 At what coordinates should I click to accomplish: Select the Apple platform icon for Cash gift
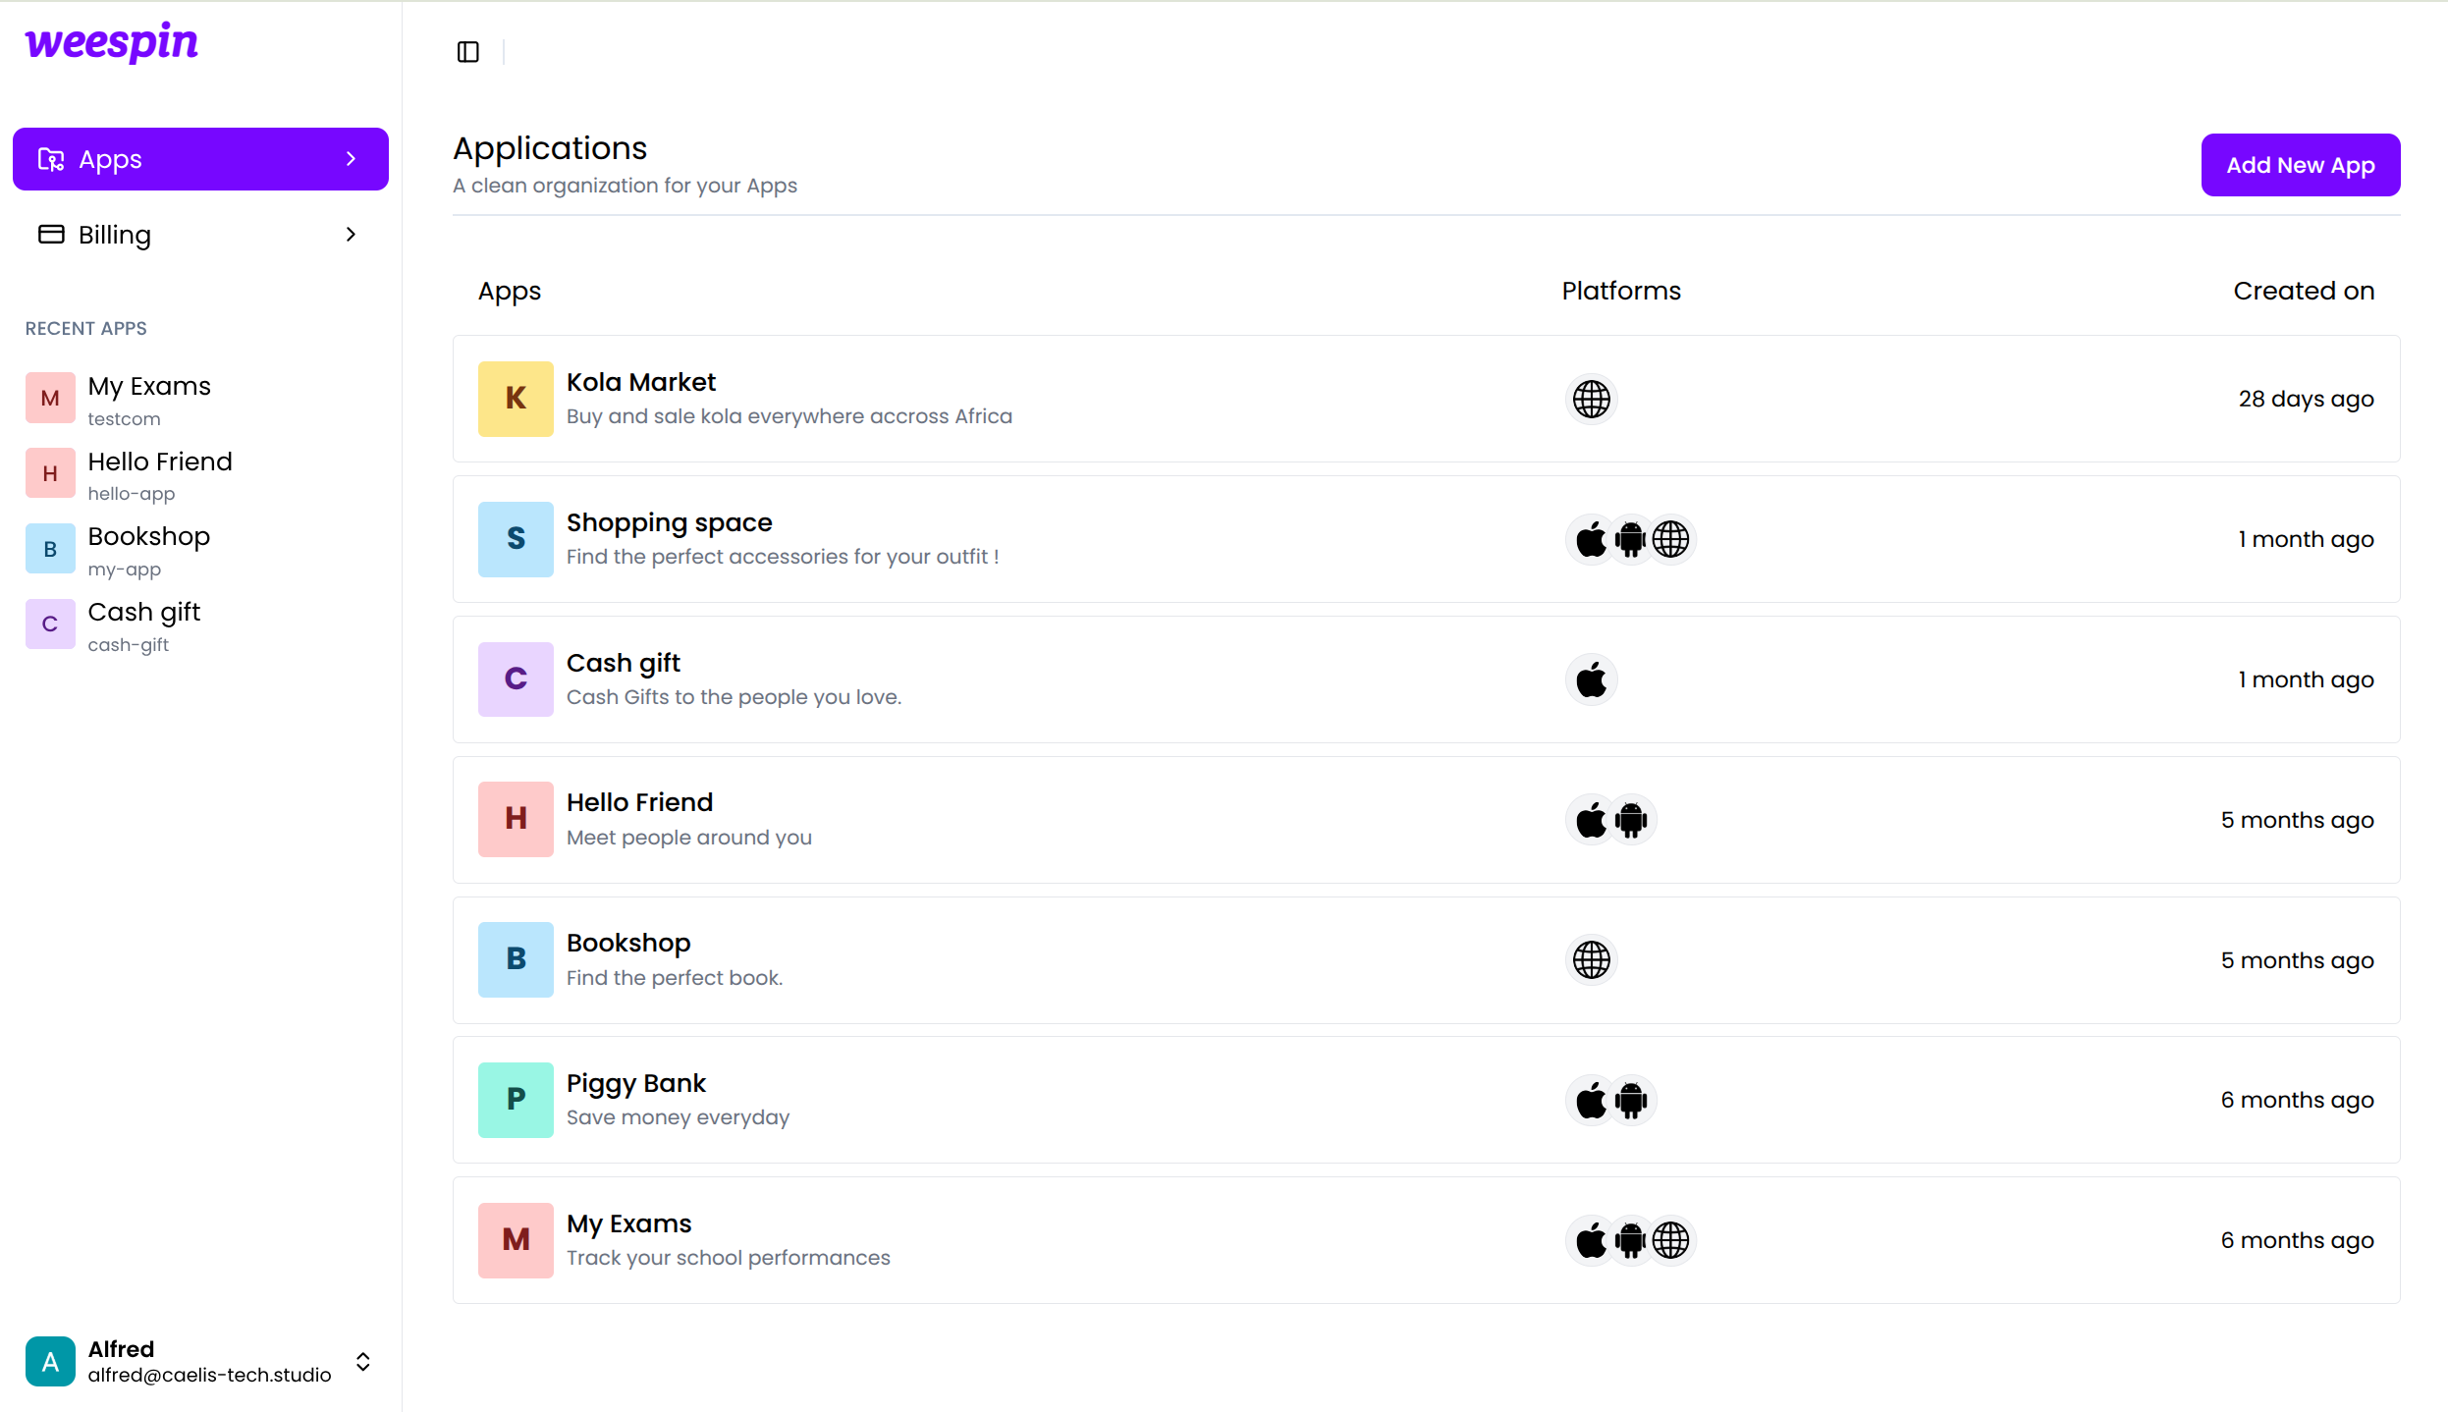pyautogui.click(x=1590, y=679)
